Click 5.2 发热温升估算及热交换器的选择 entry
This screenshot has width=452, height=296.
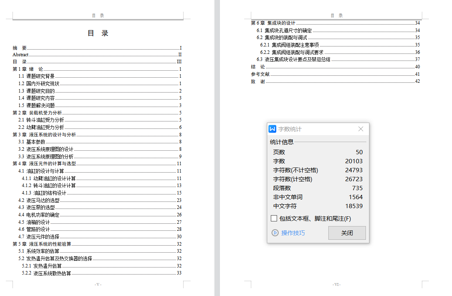100,259
